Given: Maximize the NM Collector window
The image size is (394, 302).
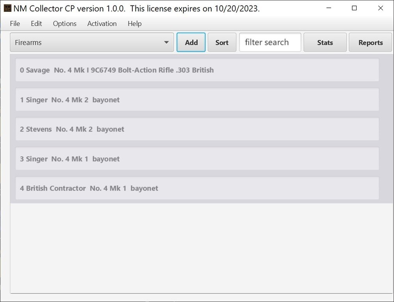Looking at the screenshot, I should pos(354,8).
